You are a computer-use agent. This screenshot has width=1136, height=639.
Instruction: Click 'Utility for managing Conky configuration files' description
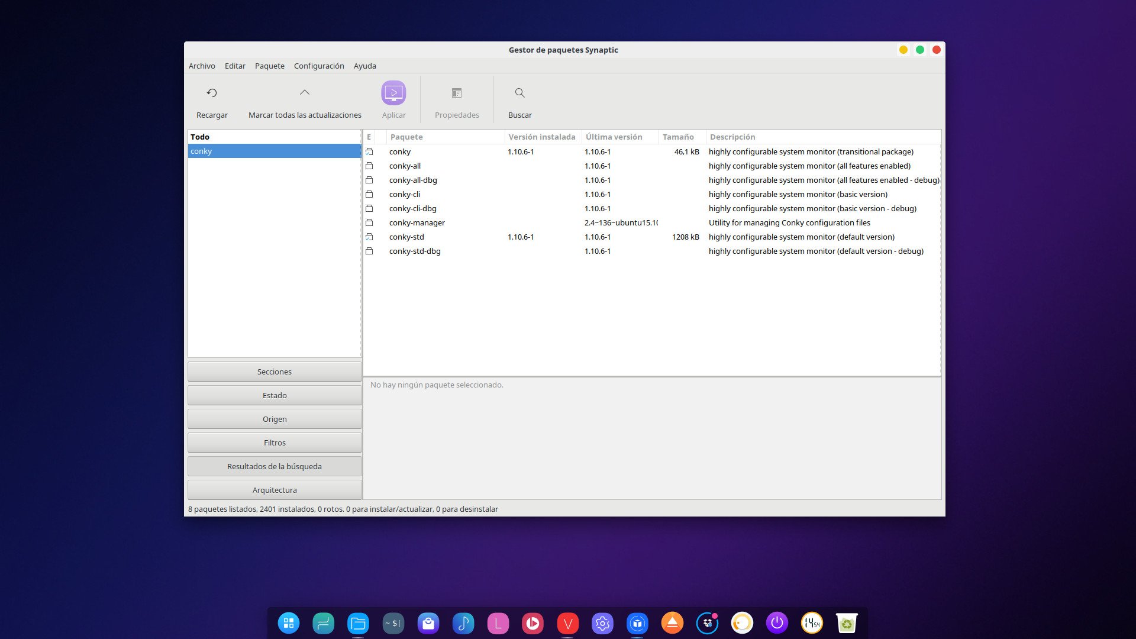coord(789,223)
